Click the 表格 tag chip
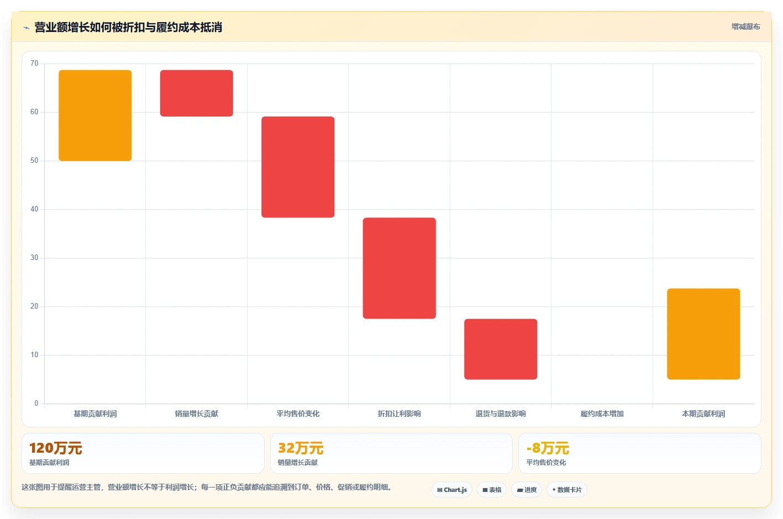Image resolution: width=783 pixels, height=519 pixels. coord(492,490)
